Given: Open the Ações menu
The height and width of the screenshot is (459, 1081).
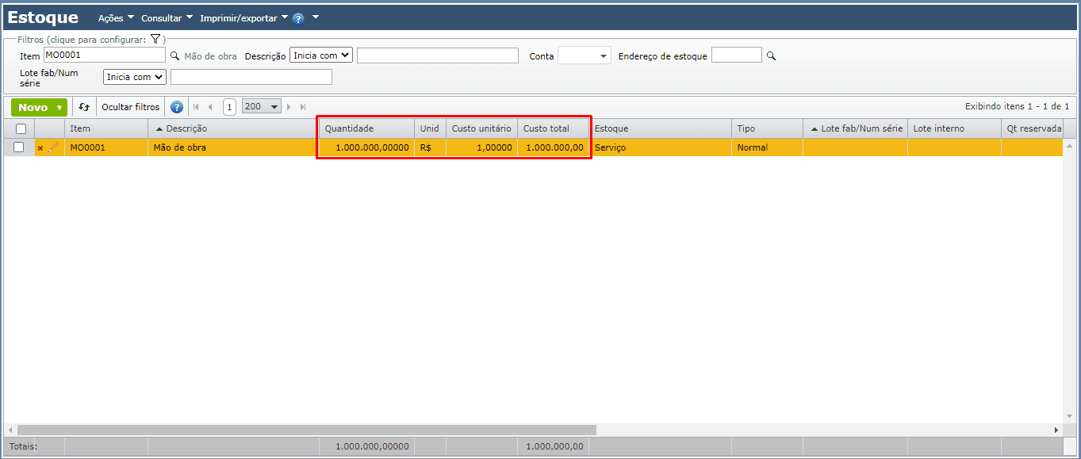Looking at the screenshot, I should point(116,17).
